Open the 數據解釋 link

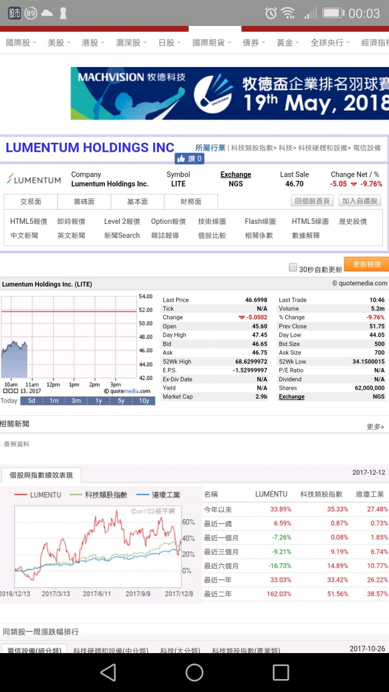pos(306,235)
